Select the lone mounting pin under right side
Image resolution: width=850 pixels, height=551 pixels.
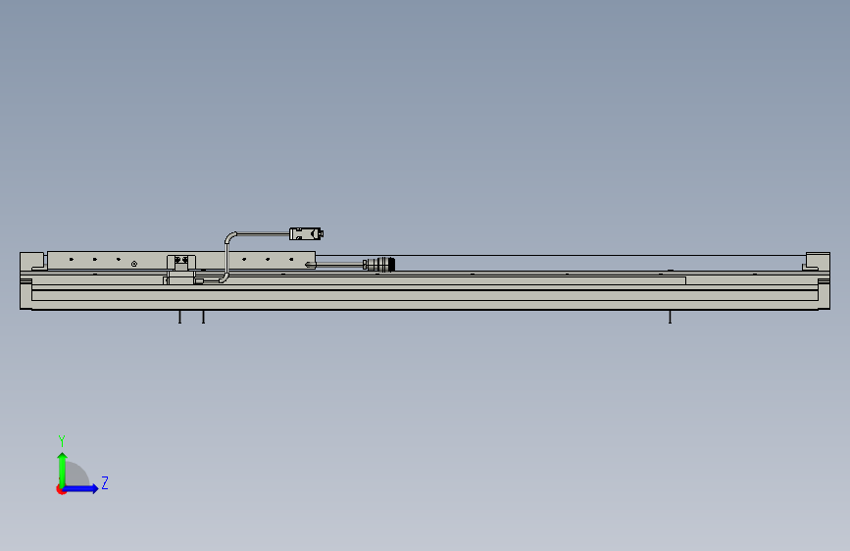pos(670,317)
